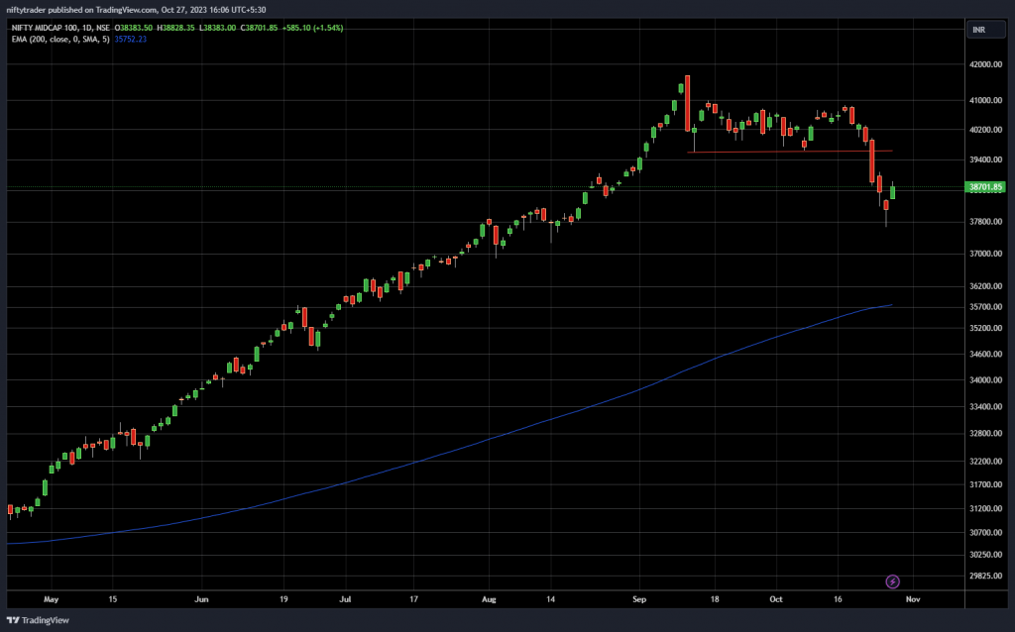1015x632 pixels.
Task: Select the NIFTY MIDCAP 100 symbol title
Action: (x=60, y=28)
